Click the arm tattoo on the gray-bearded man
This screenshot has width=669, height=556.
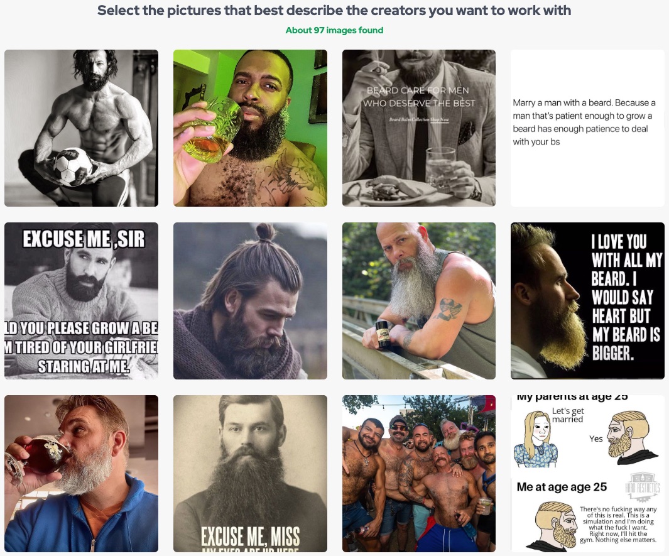[x=446, y=308]
